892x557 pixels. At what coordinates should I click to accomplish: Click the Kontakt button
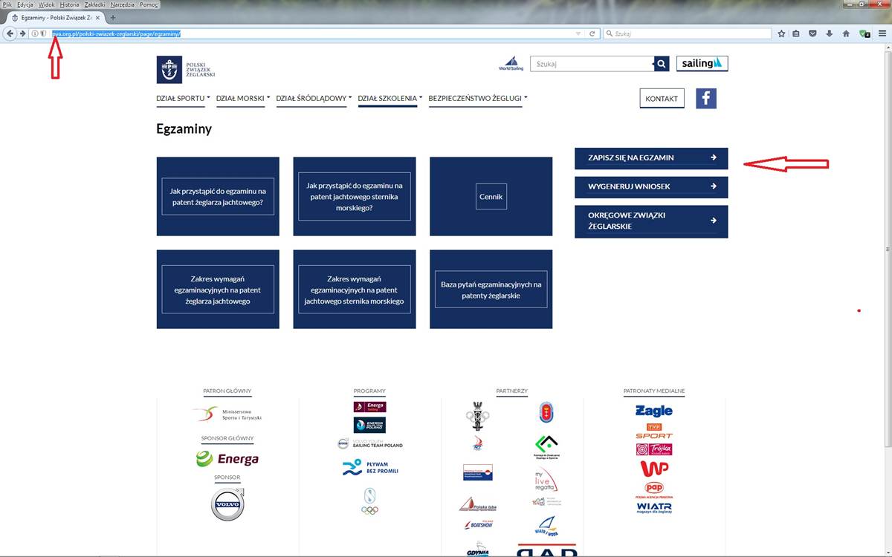point(662,99)
